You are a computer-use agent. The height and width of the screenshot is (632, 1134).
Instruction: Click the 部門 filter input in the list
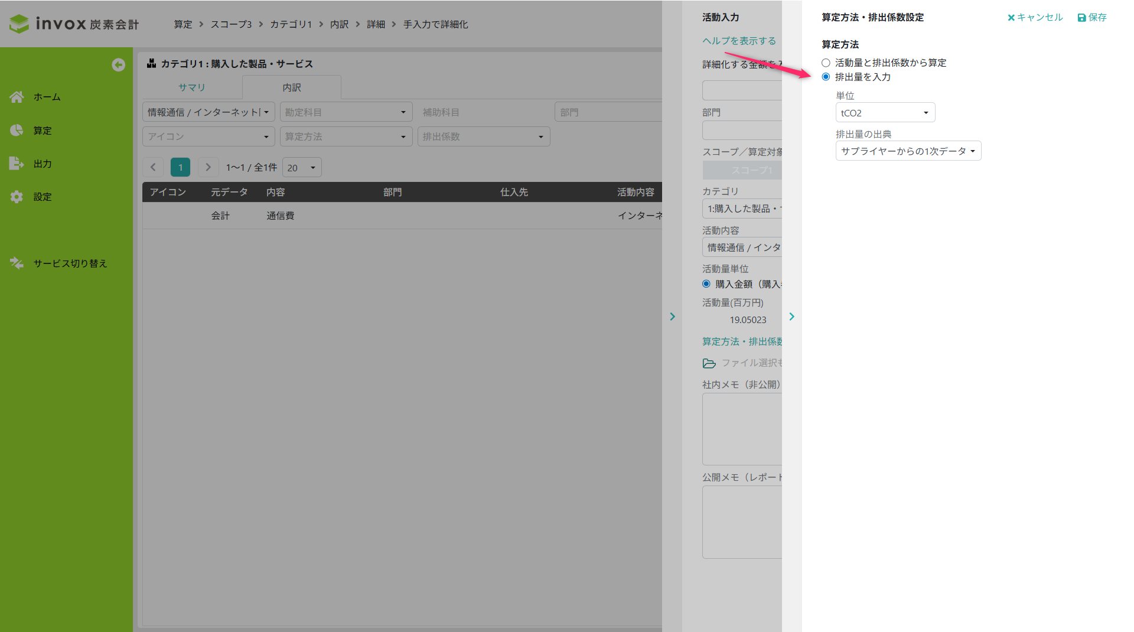[x=608, y=112]
